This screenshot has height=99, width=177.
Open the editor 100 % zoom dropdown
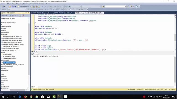[x=37, y=51]
